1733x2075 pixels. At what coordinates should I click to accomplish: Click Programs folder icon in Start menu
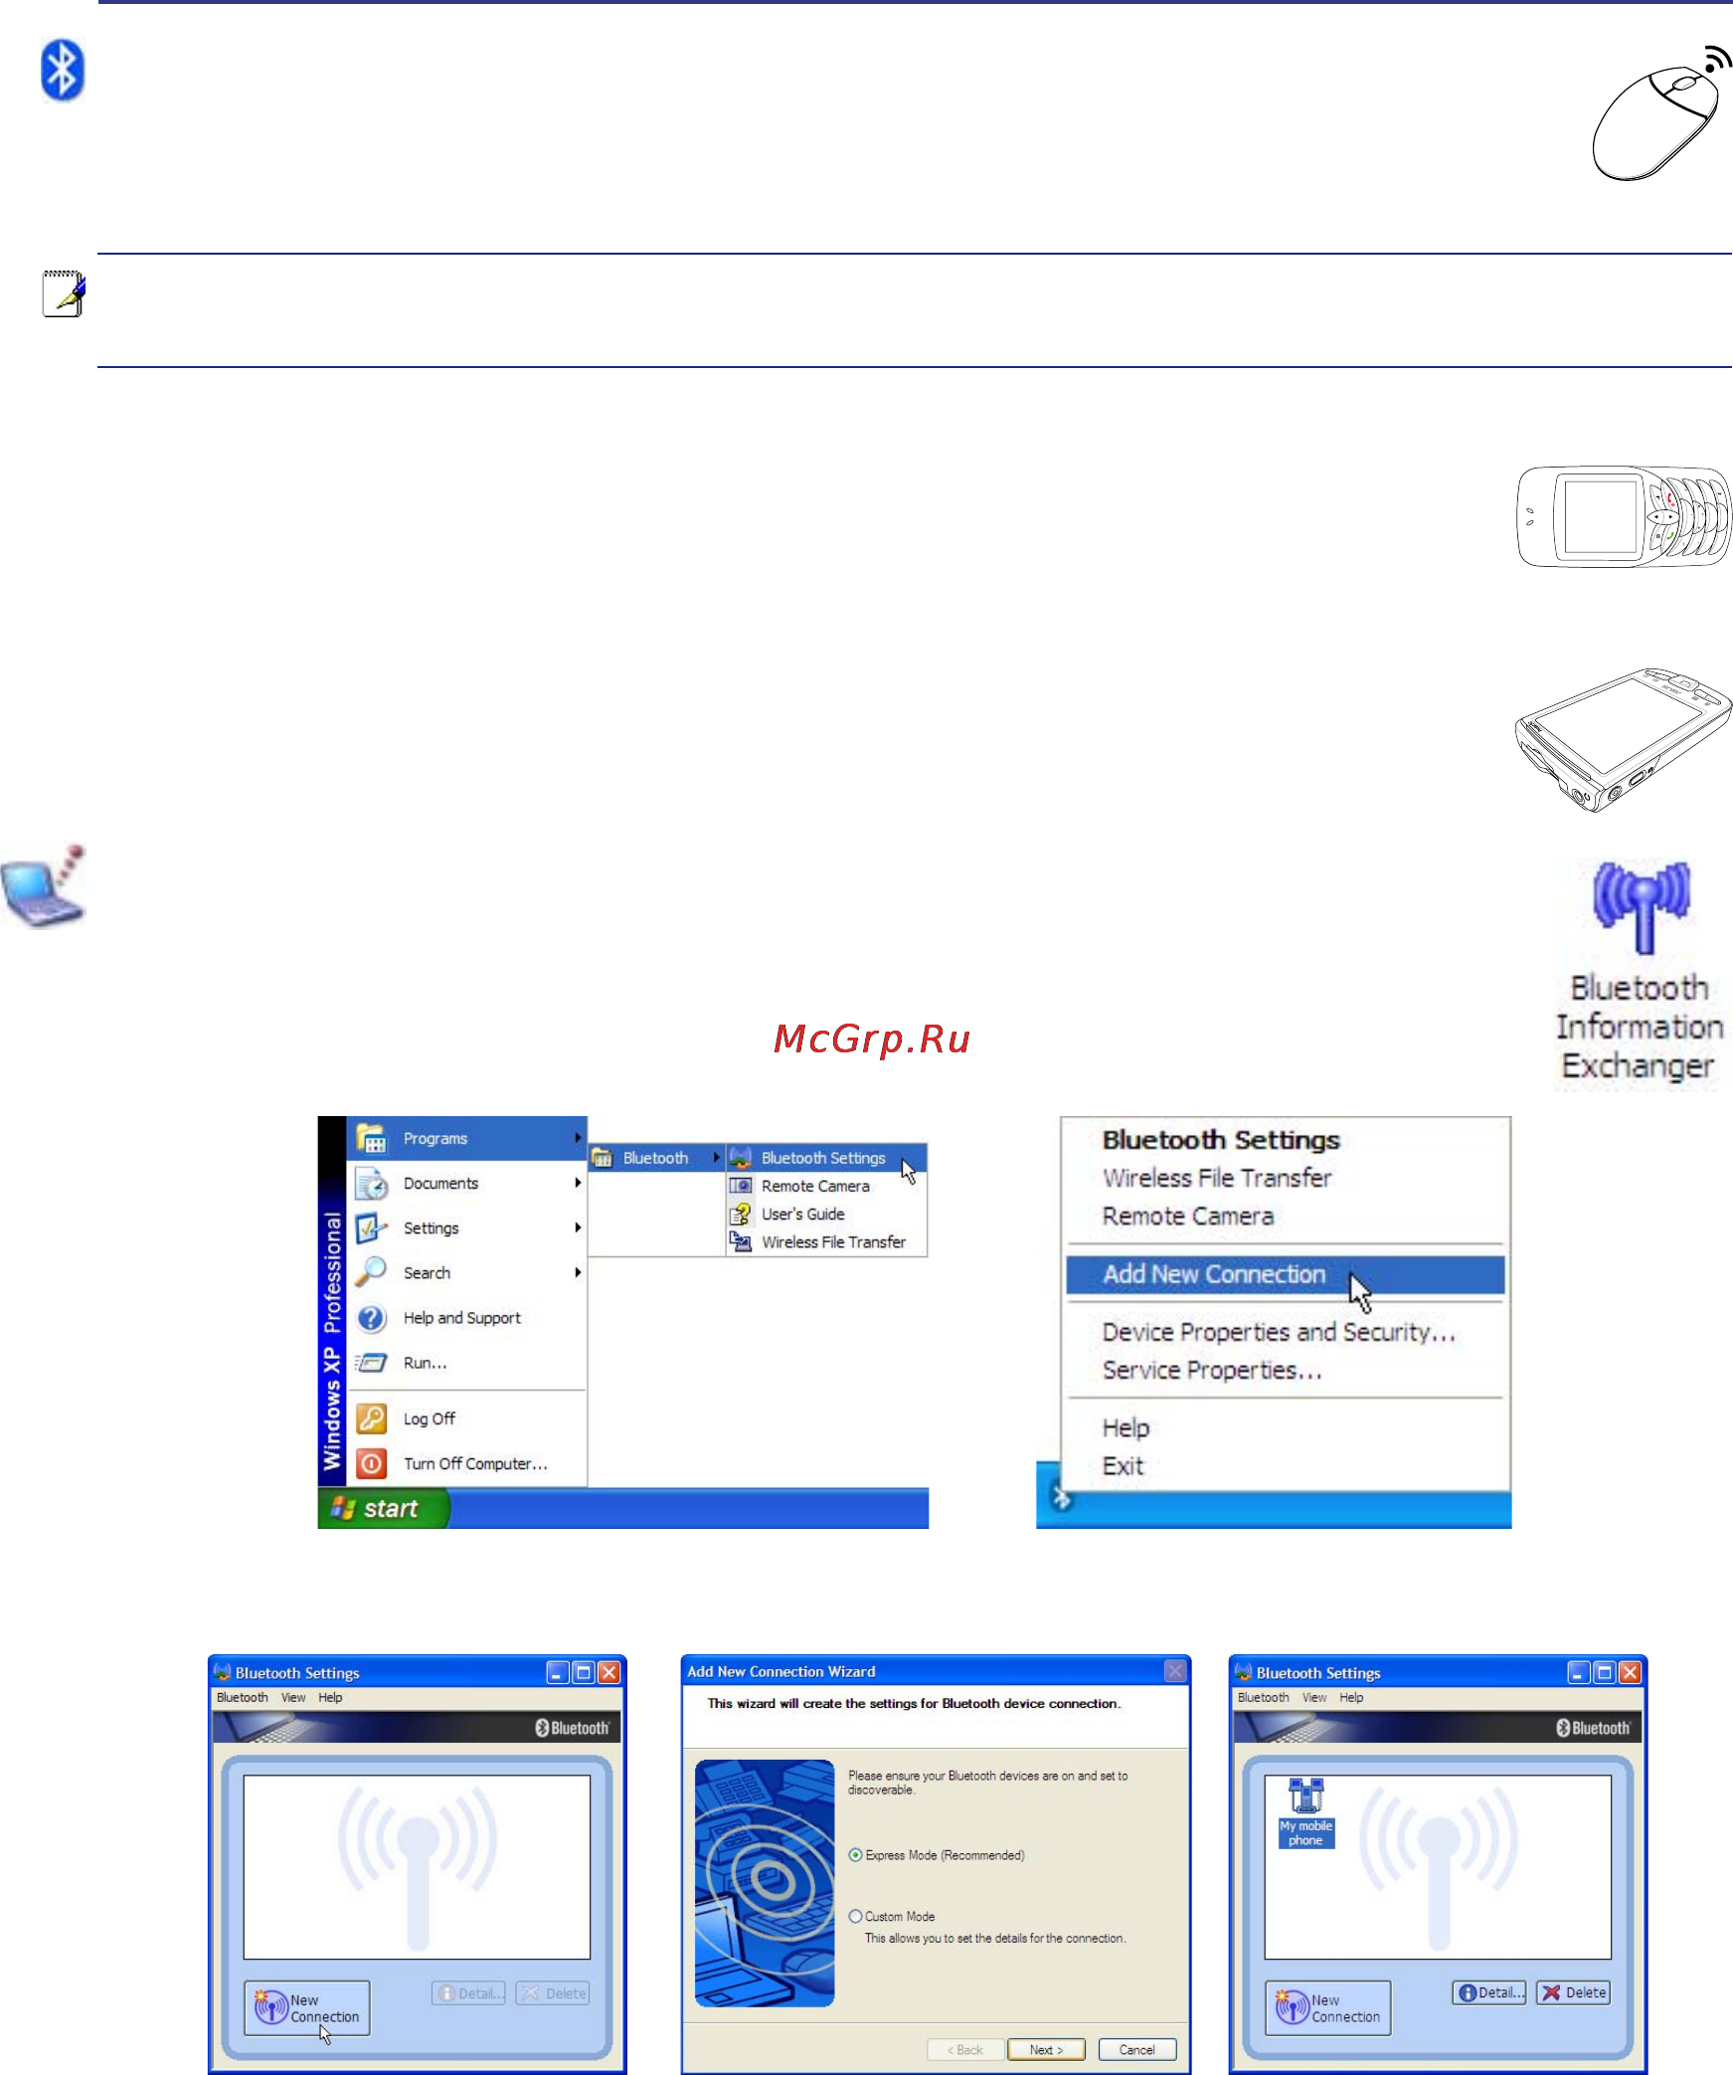(371, 1137)
